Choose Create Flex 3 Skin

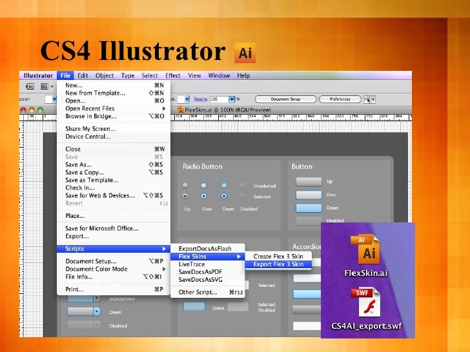[278, 256]
